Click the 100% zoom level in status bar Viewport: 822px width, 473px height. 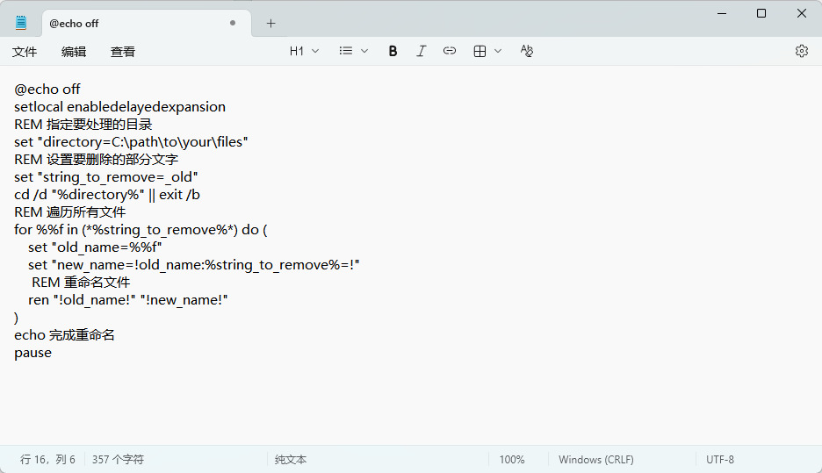click(511, 459)
